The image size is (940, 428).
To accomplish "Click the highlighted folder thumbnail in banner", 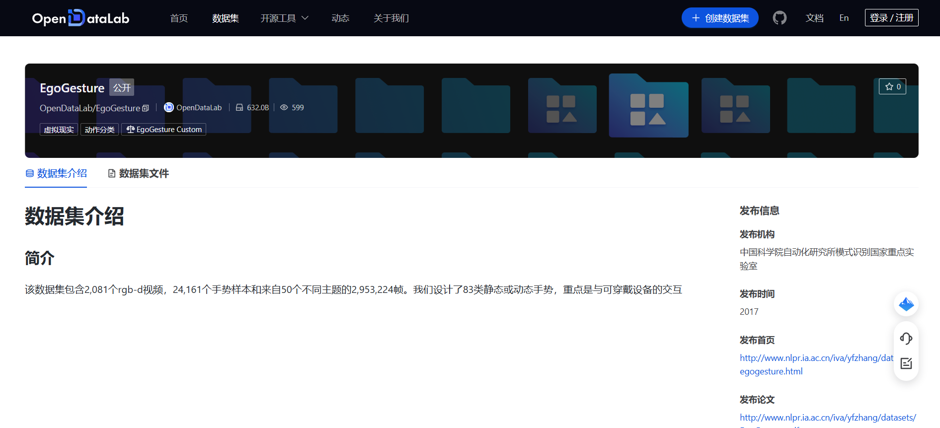I will click(x=648, y=106).
